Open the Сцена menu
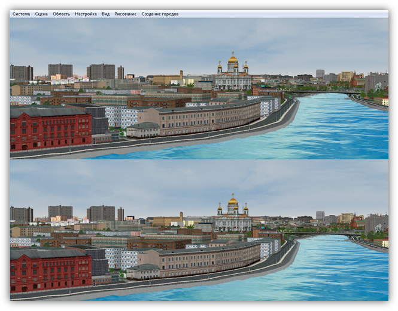This screenshot has width=398, height=311. pos(41,14)
